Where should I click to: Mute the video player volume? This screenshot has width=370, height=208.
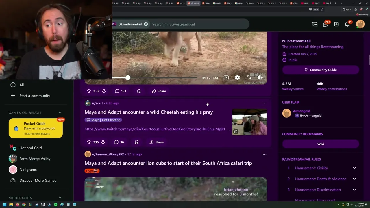point(260,77)
